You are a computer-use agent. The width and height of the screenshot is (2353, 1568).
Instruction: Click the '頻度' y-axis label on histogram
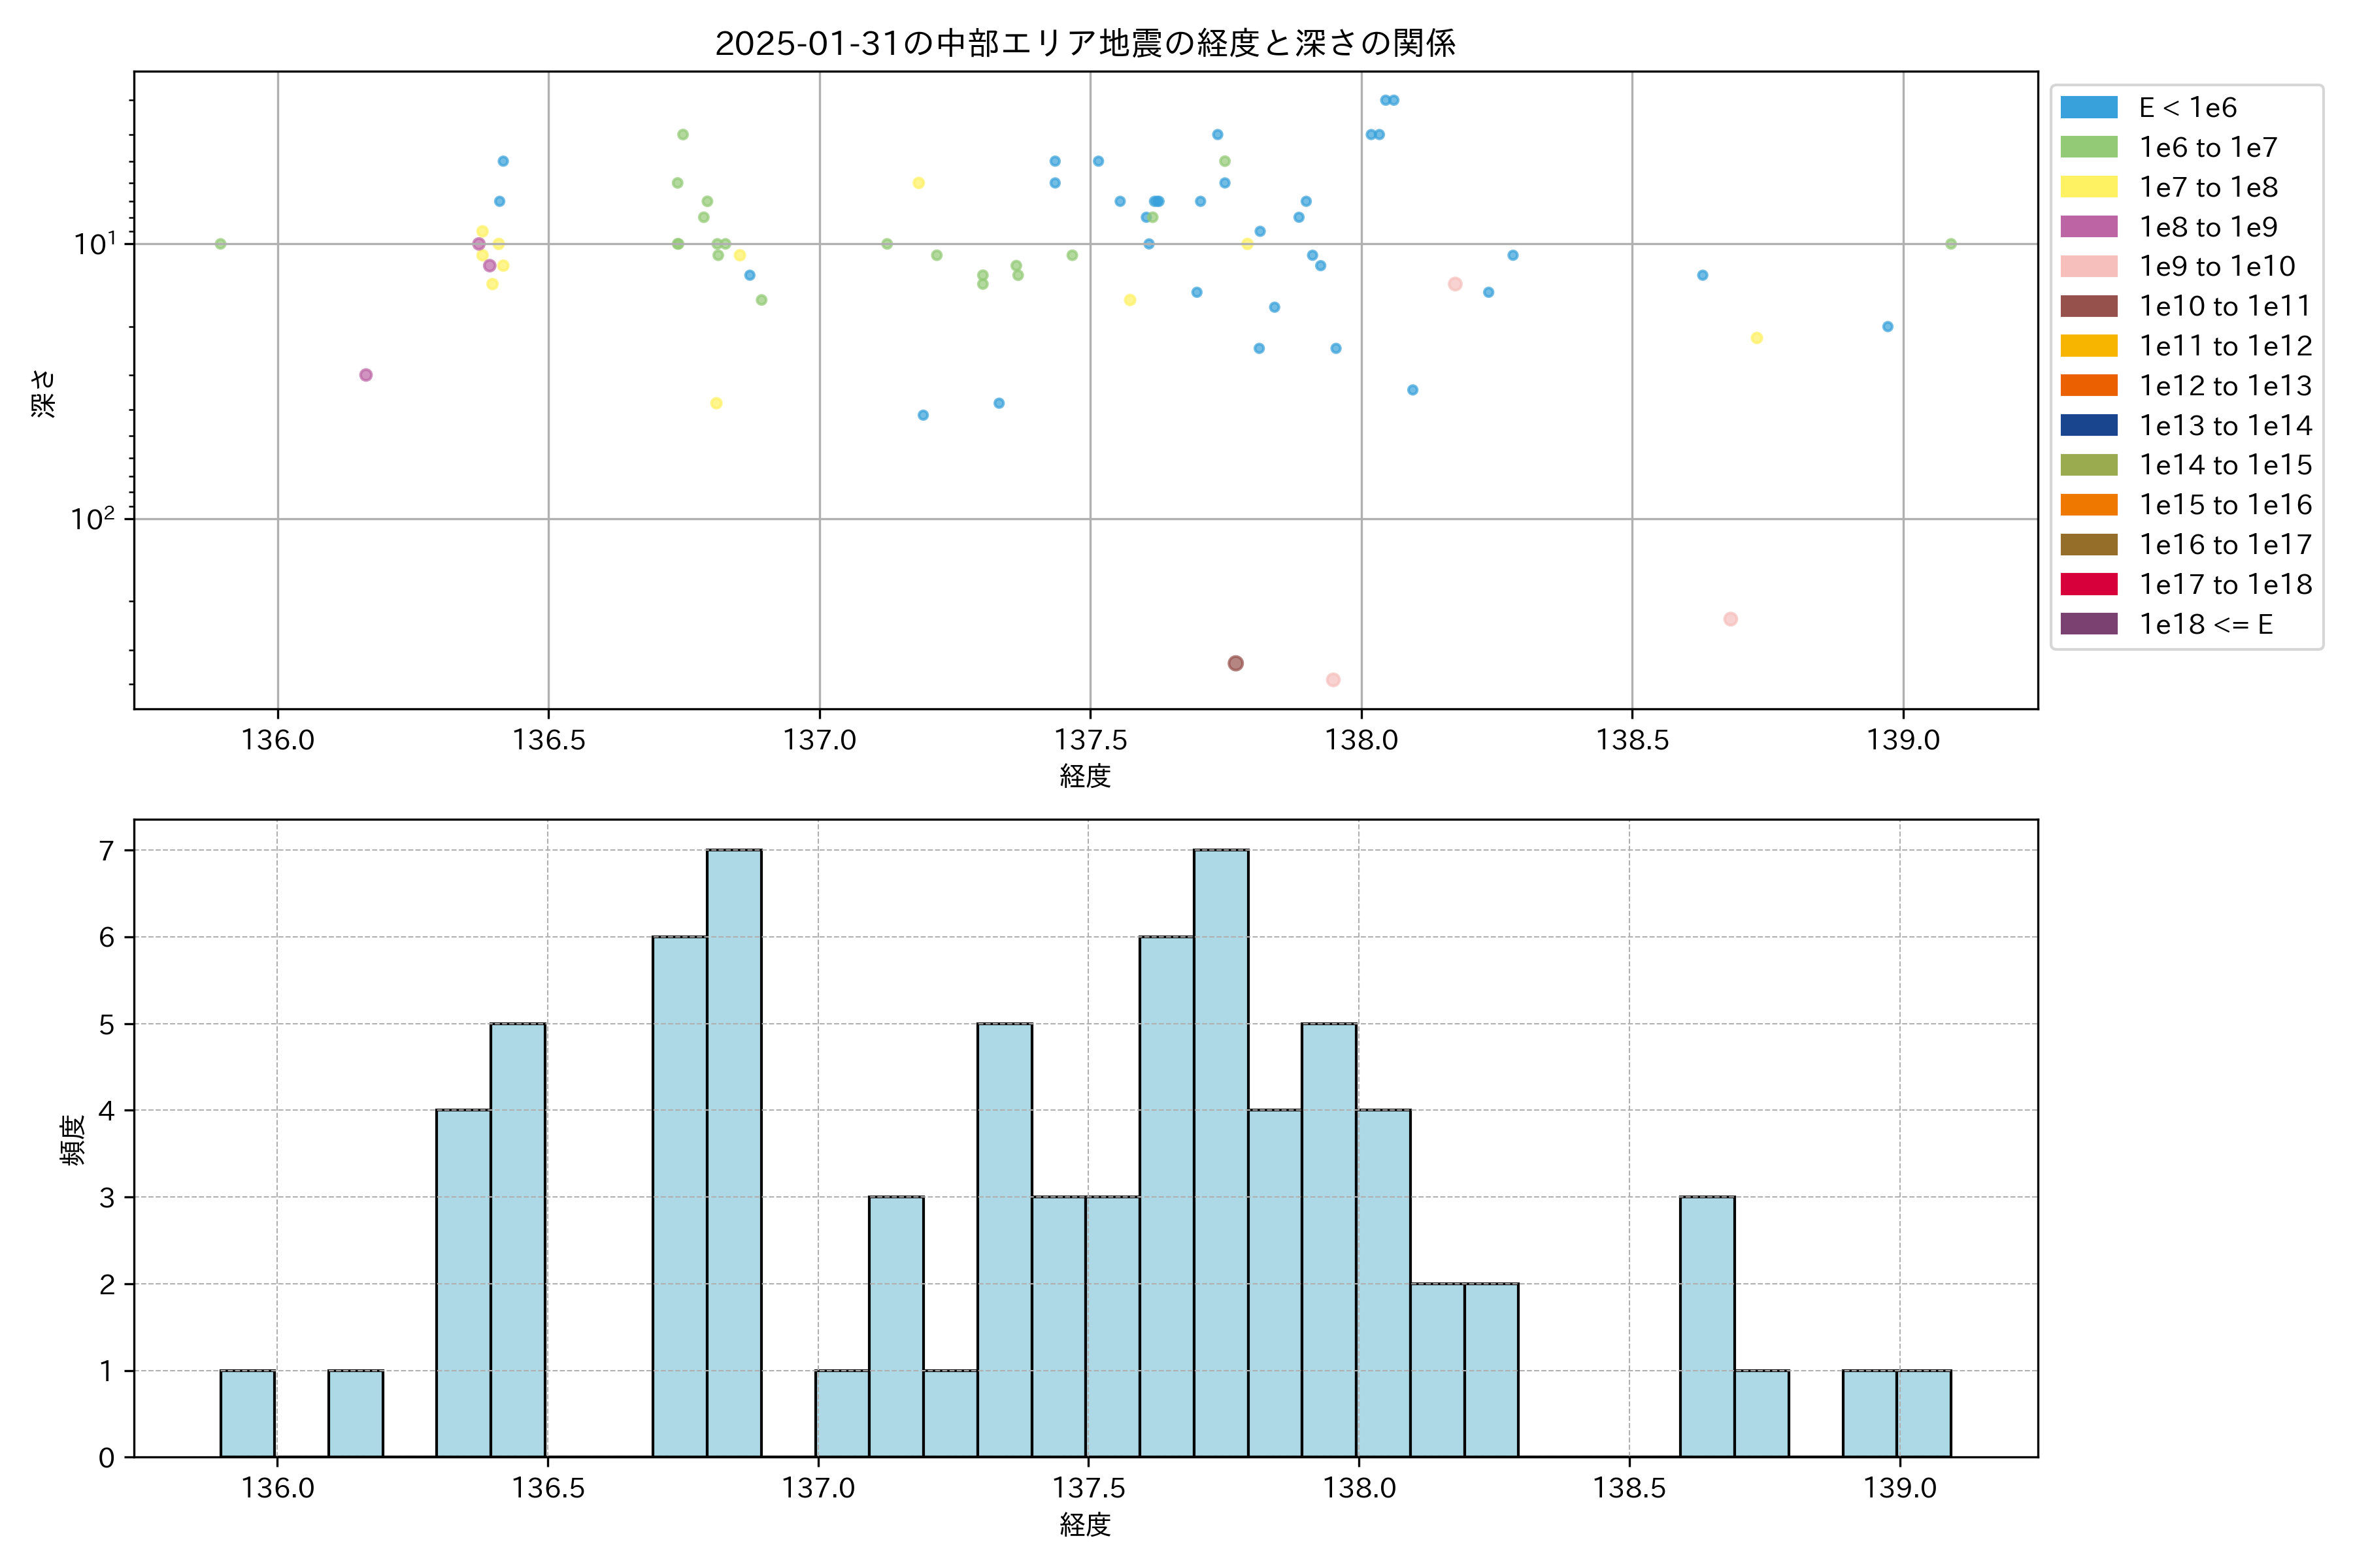point(73,1140)
